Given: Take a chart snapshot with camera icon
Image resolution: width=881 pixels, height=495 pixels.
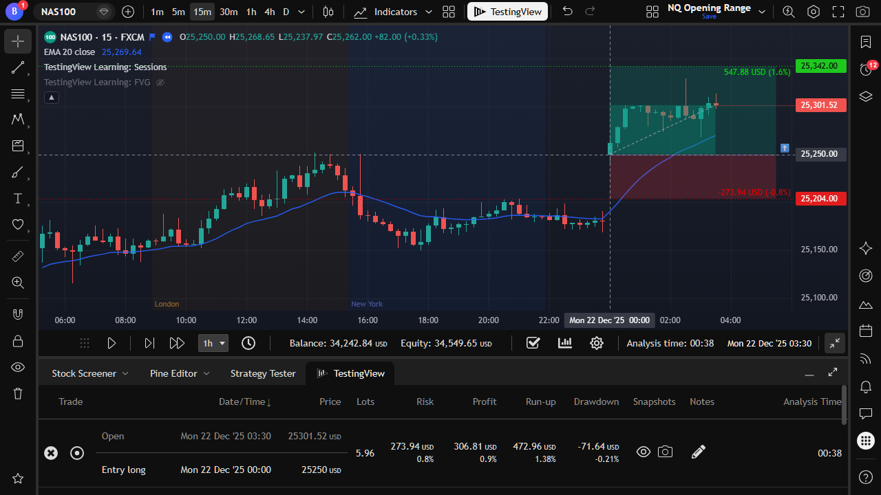Looking at the screenshot, I should pyautogui.click(x=862, y=12).
